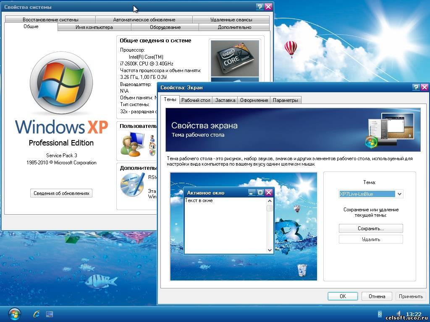The width and height of the screenshot is (430, 322).
Task: Click the 'Тема рабочего стола' banner subtitle
Action: click(x=198, y=135)
